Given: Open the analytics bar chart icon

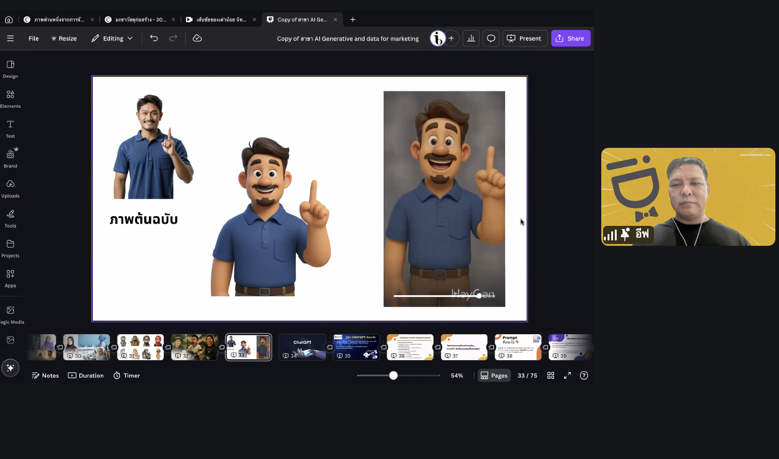Looking at the screenshot, I should click(471, 39).
